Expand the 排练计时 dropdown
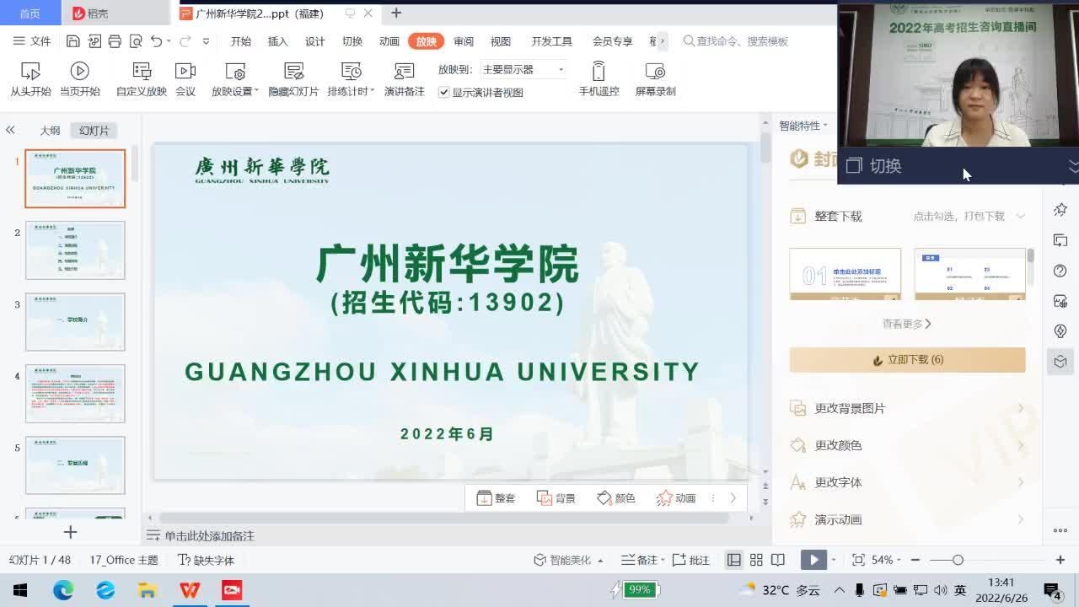The image size is (1079, 607). tap(372, 91)
